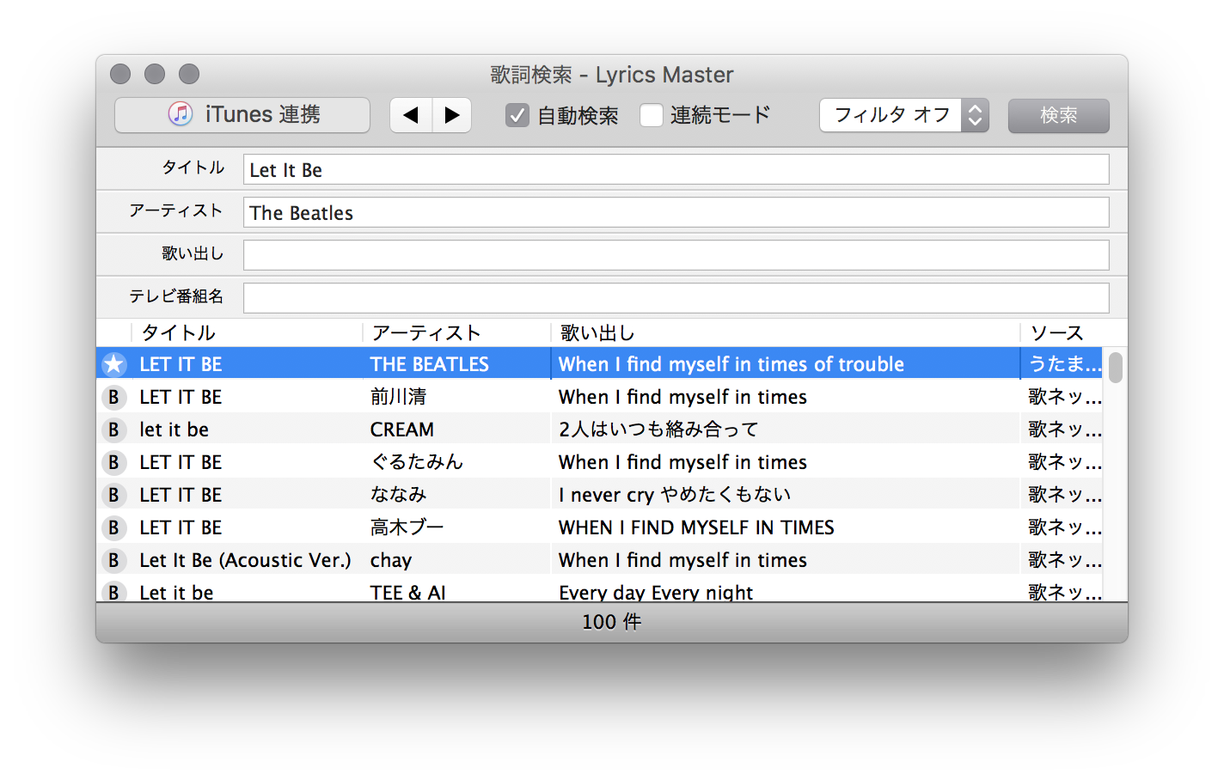Click lyric '2人はいつも絡み合って'

click(x=658, y=430)
